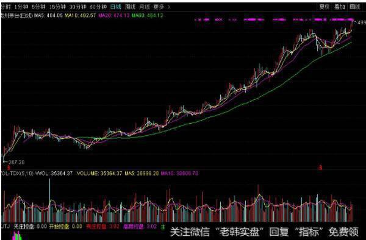Click the left red info marker under chart
The image size is (366, 240).
point(9,168)
